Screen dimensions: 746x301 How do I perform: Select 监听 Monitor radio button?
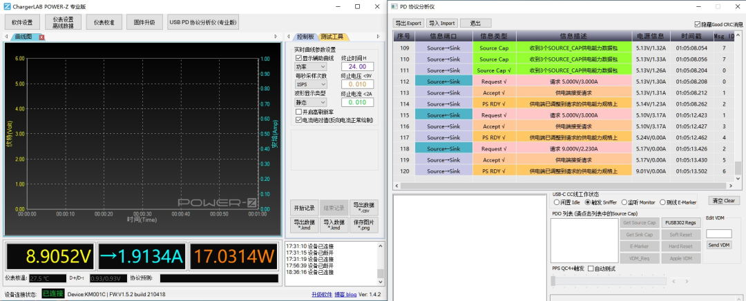tap(624, 202)
